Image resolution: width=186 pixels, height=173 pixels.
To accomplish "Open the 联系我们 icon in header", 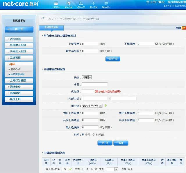I will [106, 4].
